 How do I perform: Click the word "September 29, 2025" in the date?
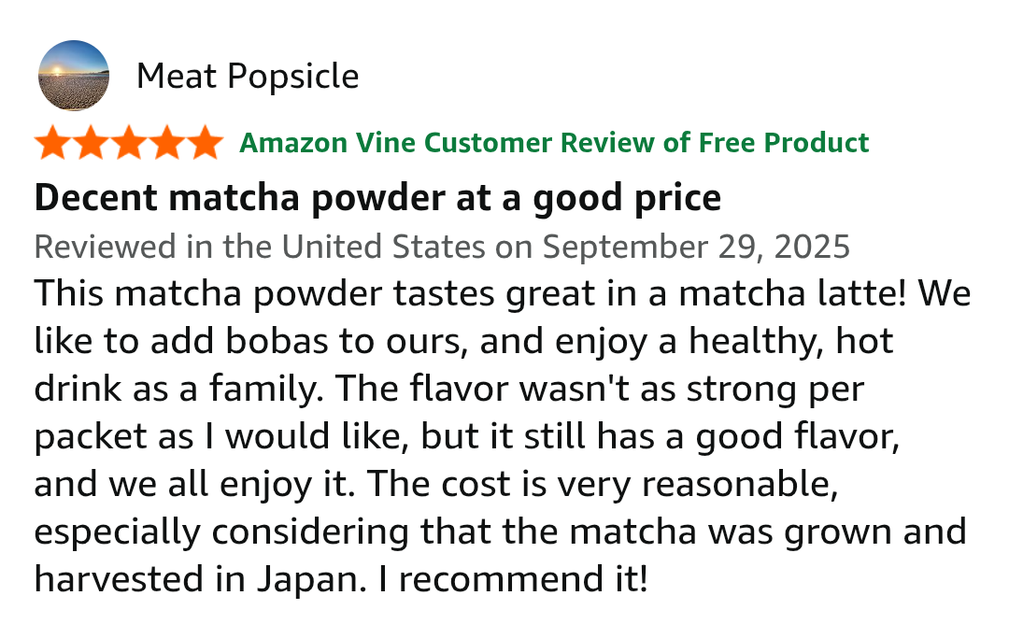coord(696,247)
